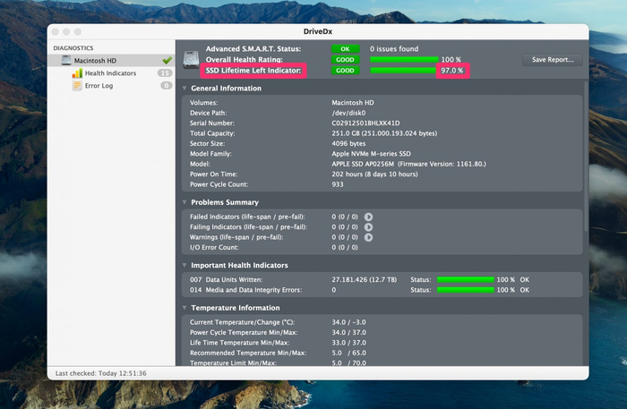Click arrow button next to Warnings row
This screenshot has width=627, height=409.
point(368,237)
